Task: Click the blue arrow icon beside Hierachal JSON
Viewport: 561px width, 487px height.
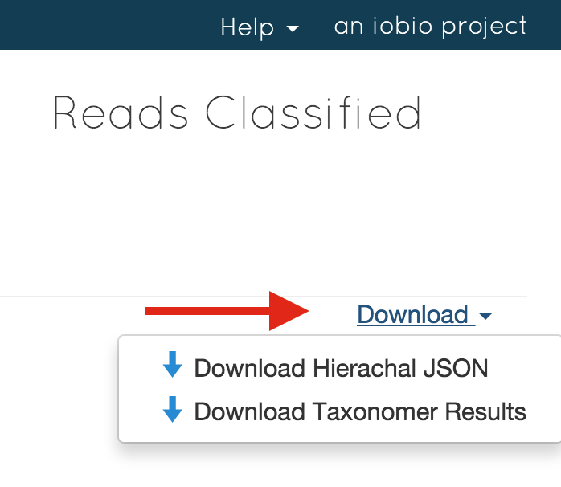Action: [x=173, y=364]
